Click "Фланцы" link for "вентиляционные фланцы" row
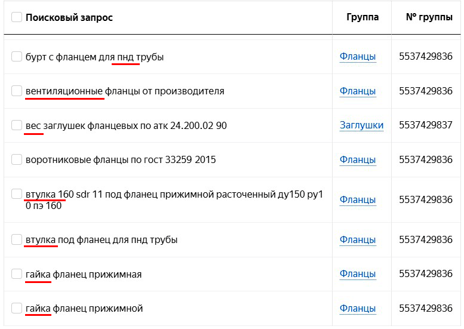Image resolution: width=464 pixels, height=329 pixels. [358, 91]
